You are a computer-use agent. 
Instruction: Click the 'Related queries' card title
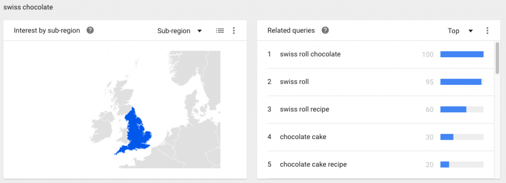(x=291, y=31)
